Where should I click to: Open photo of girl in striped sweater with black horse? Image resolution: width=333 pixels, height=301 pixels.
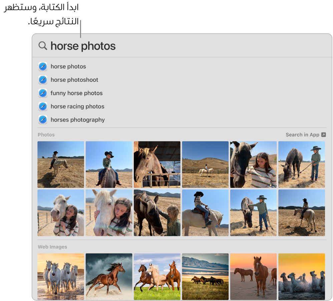point(253,165)
